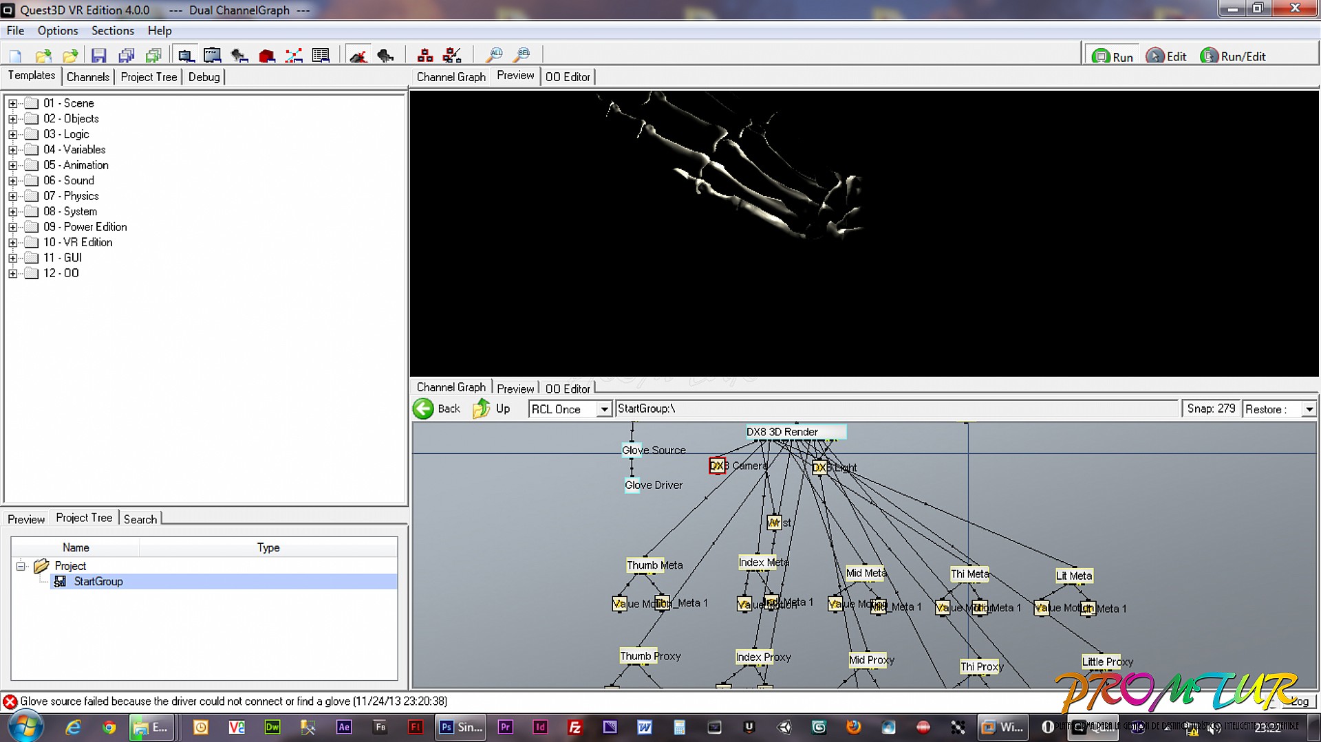The width and height of the screenshot is (1321, 742).
Task: Open Firefox from the Windows taskbar
Action: coord(853,727)
